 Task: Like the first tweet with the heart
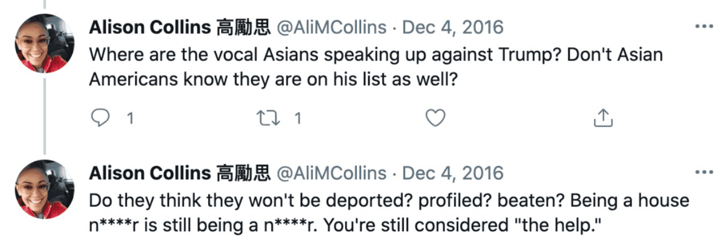click(435, 118)
